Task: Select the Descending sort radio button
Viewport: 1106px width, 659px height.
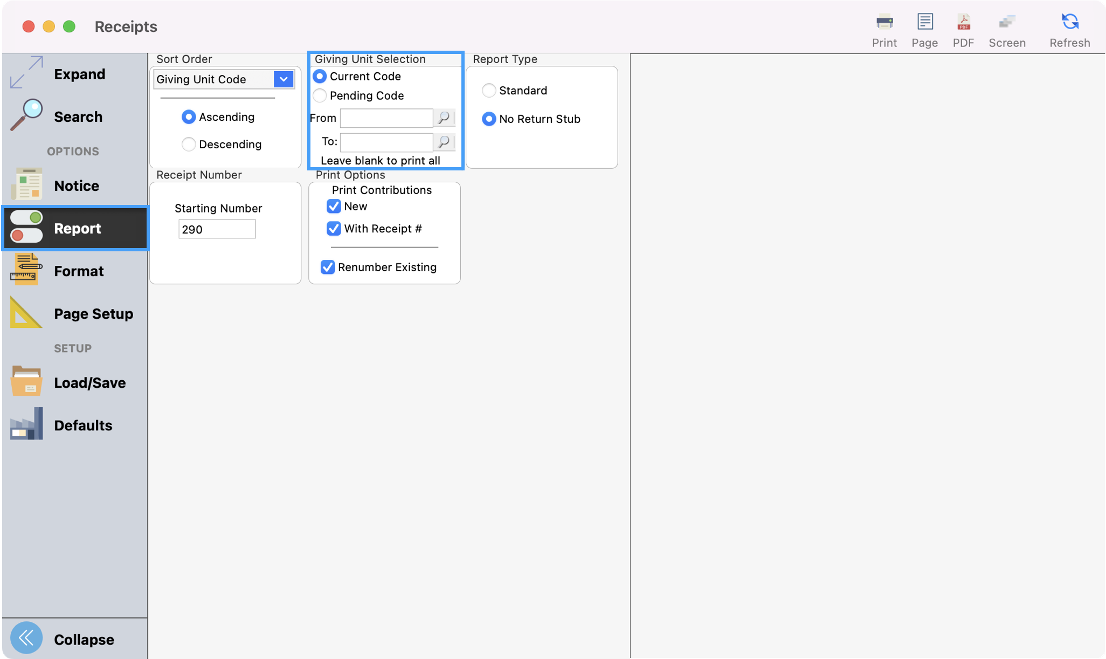Action: (188, 144)
